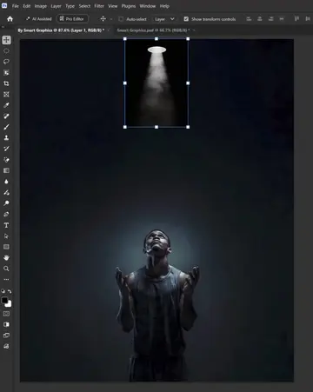The width and height of the screenshot is (313, 392).
Task: Click the align top edges icon
Action: tap(296, 19)
